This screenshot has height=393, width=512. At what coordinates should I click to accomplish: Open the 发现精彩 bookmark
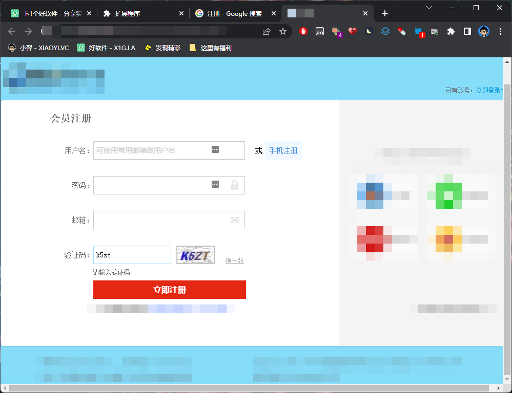pyautogui.click(x=162, y=48)
